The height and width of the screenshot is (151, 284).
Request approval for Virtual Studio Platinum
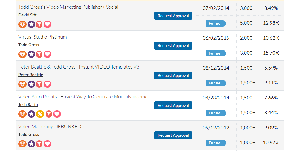173,45
